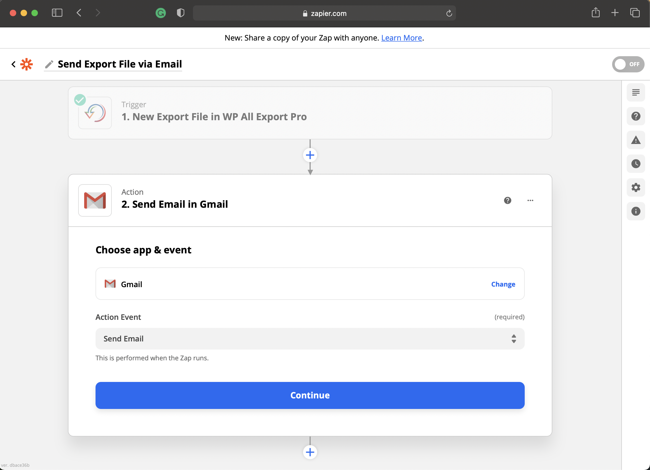Open the Zap info icon
The height and width of the screenshot is (470, 650).
(x=635, y=211)
